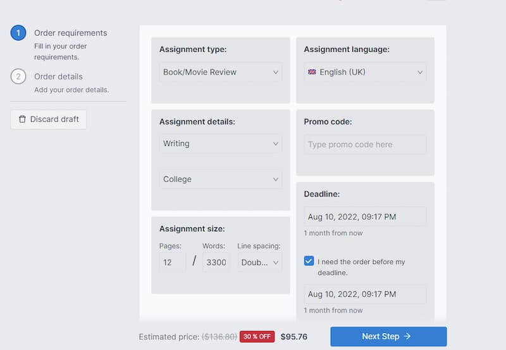The height and width of the screenshot is (350, 506).
Task: Click the trash icon on Discard draft
Action: (22, 119)
